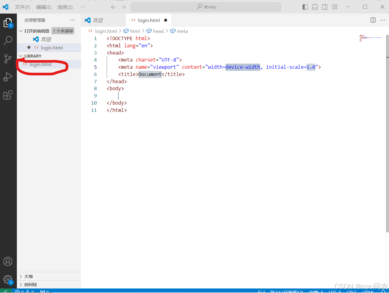This screenshot has height=293, width=389.
Task: Open the Manage gear settings icon
Action: click(8, 279)
